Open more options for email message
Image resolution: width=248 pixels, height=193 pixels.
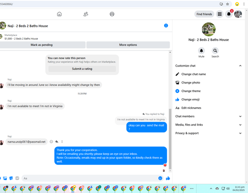point(62,142)
